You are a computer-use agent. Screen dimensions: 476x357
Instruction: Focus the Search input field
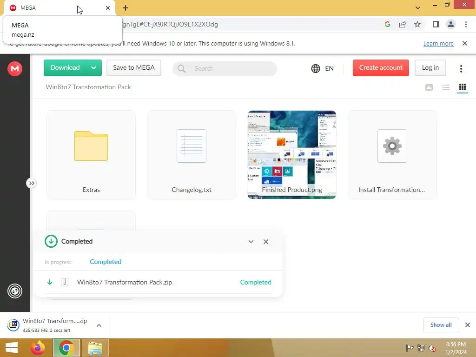click(225, 69)
